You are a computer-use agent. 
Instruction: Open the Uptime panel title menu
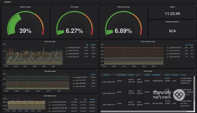172,7
